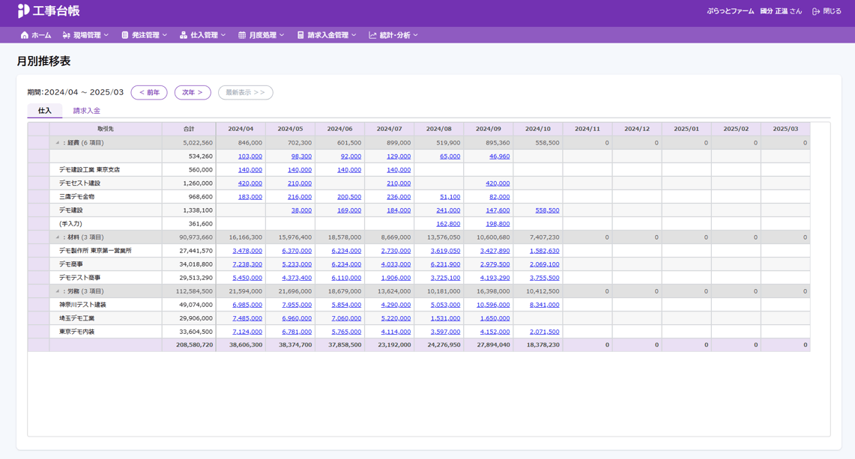Collapse the 労務 (3 項目) group
Image resolution: width=855 pixels, height=459 pixels.
[x=57, y=291]
